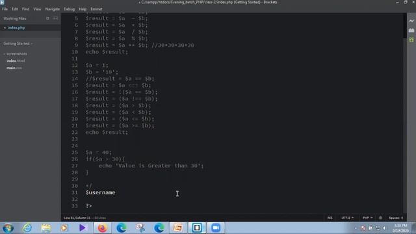Image resolution: width=416 pixels, height=234 pixels.
Task: Open the Getting Started project dropdown
Action: tap(18, 44)
